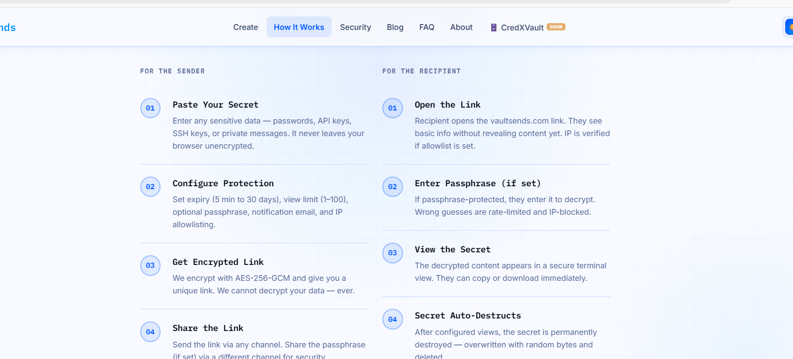Screen dimensions: 793x359
Task: Click the recipient step 02 circle icon
Action: point(392,187)
